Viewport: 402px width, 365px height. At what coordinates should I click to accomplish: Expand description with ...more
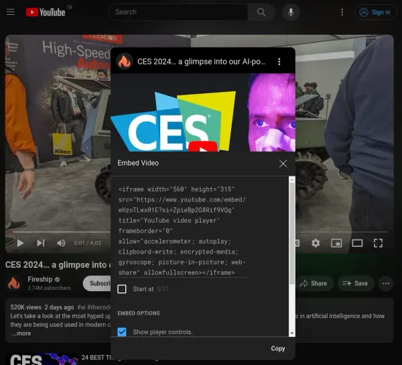click(x=21, y=333)
